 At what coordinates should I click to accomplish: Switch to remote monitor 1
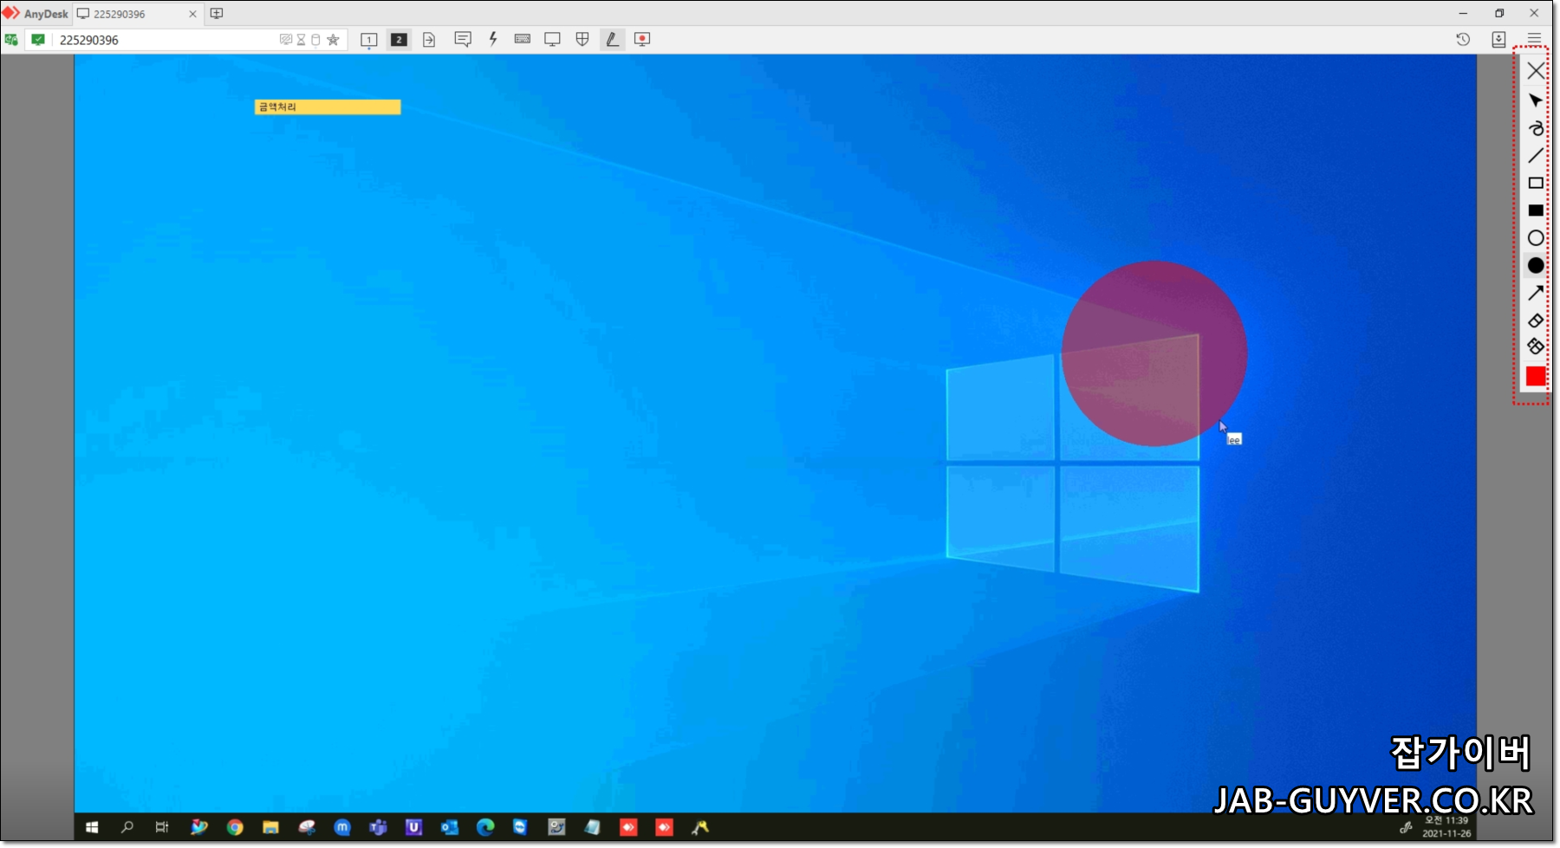369,40
